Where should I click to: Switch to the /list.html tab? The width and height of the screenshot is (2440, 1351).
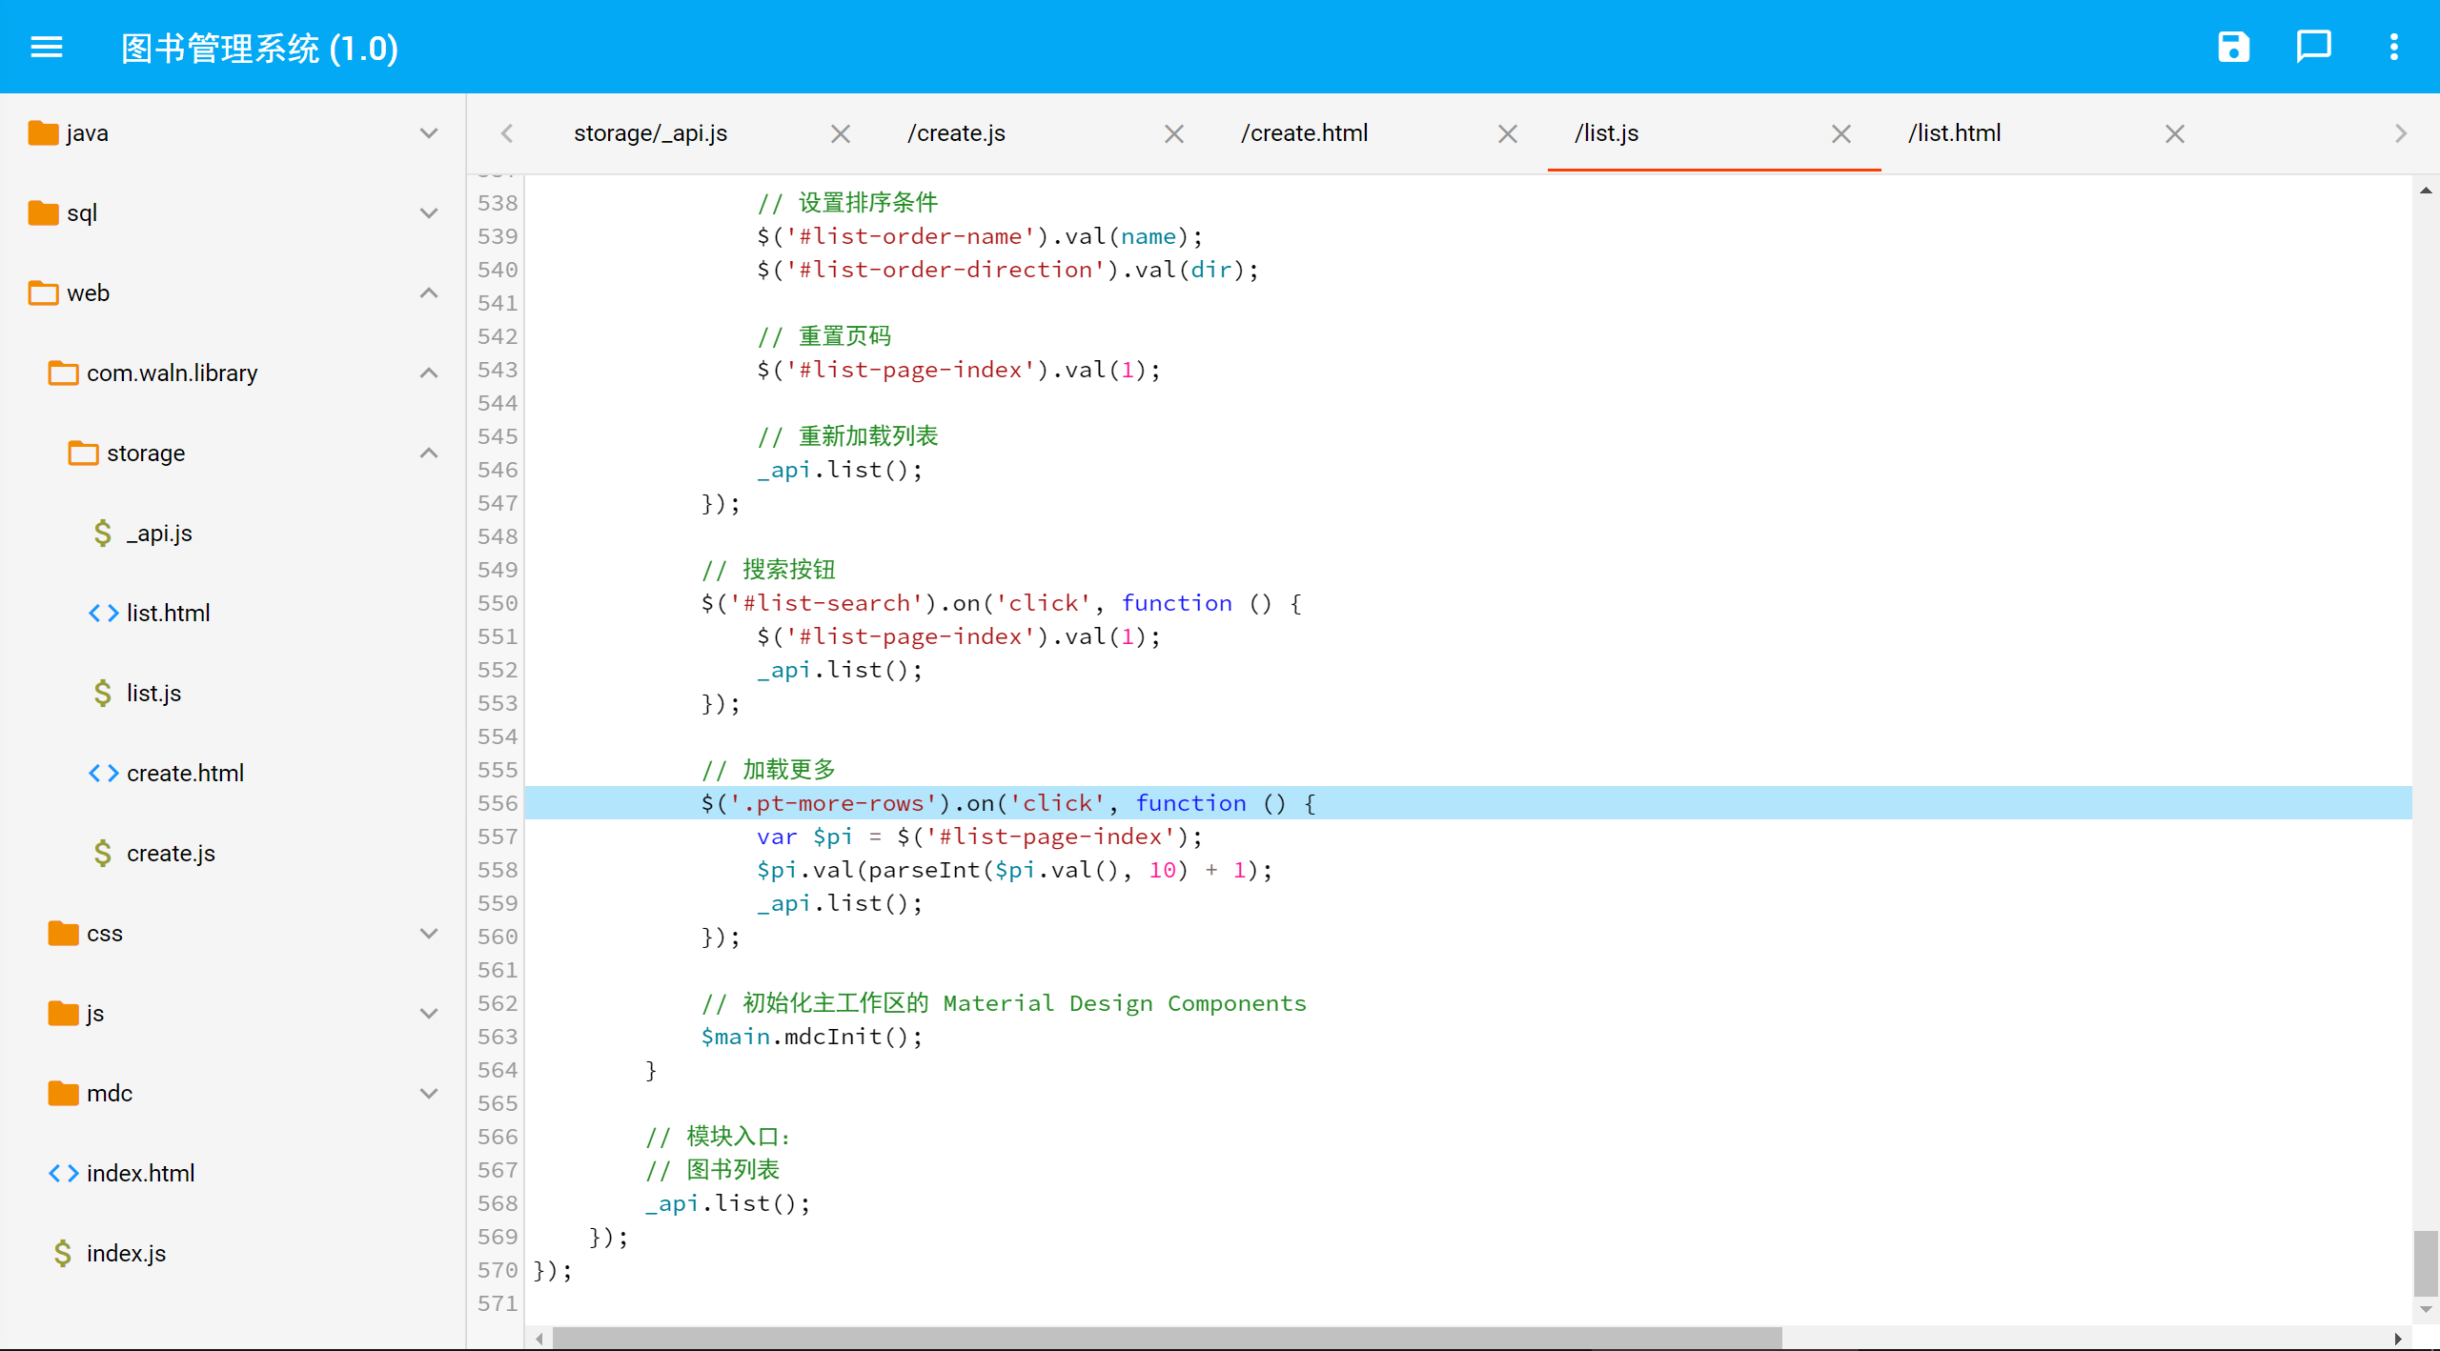click(x=1954, y=133)
